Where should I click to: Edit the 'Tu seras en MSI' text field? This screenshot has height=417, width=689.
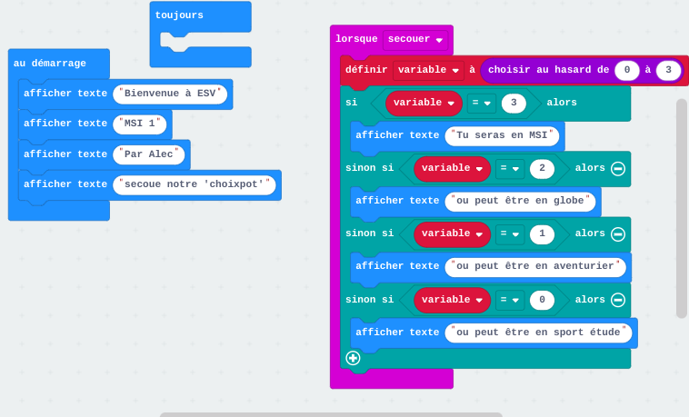(x=502, y=134)
